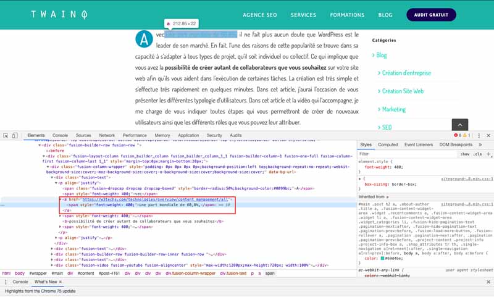Open the Network tab
Viewport: 494px width, 297px height.
107,135
